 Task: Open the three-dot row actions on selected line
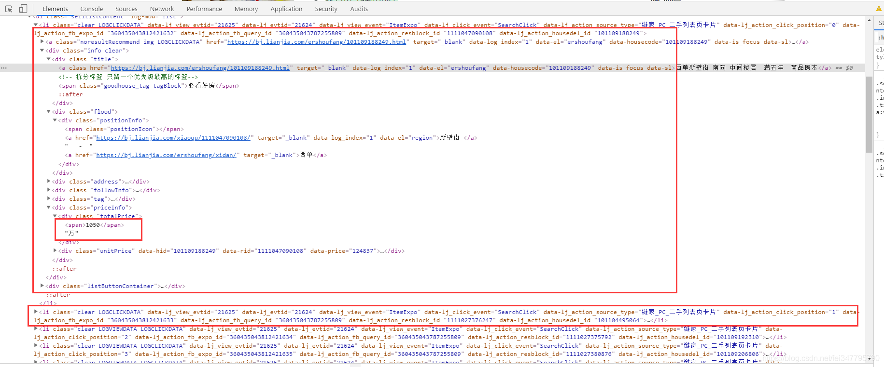4,68
